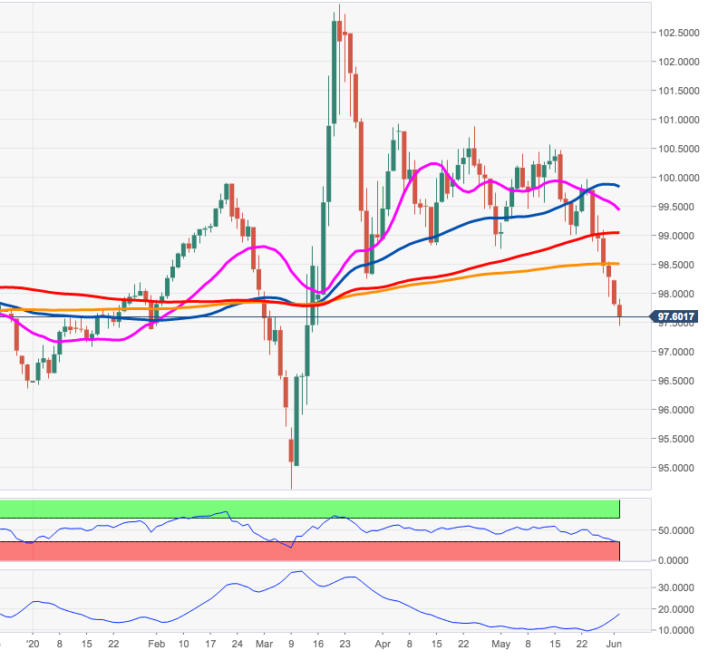Click the '20 year marker on time axis
The height and width of the screenshot is (660, 718).
tap(33, 645)
